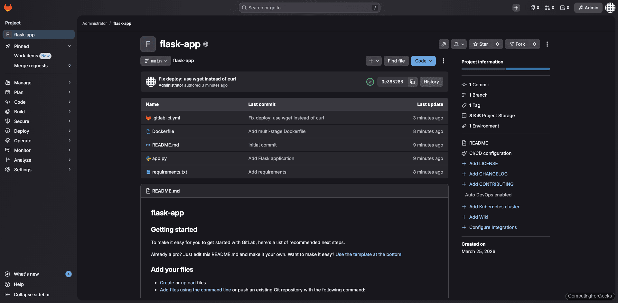Click the Add LICENSE link
Viewport: 618px width, 303px height.
(x=483, y=164)
